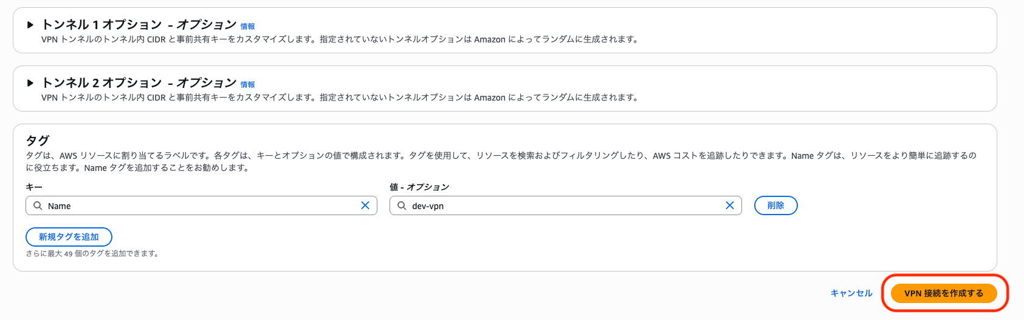Expand the トンネル 1 オプション section

coord(30,25)
